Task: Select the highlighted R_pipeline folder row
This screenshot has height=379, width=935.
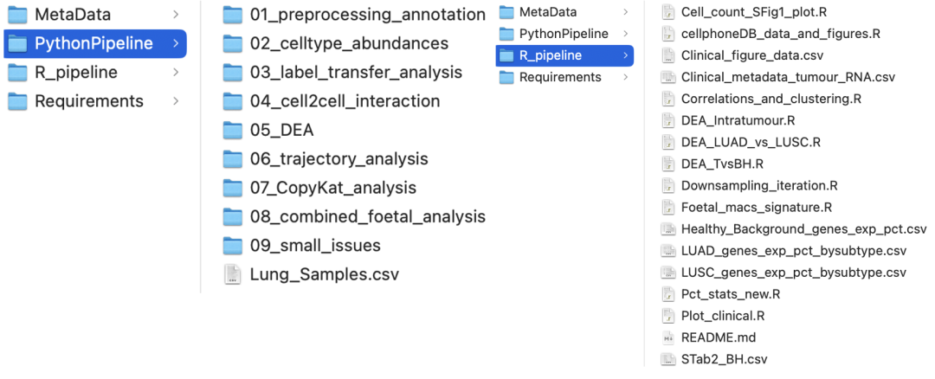Action: (x=564, y=55)
